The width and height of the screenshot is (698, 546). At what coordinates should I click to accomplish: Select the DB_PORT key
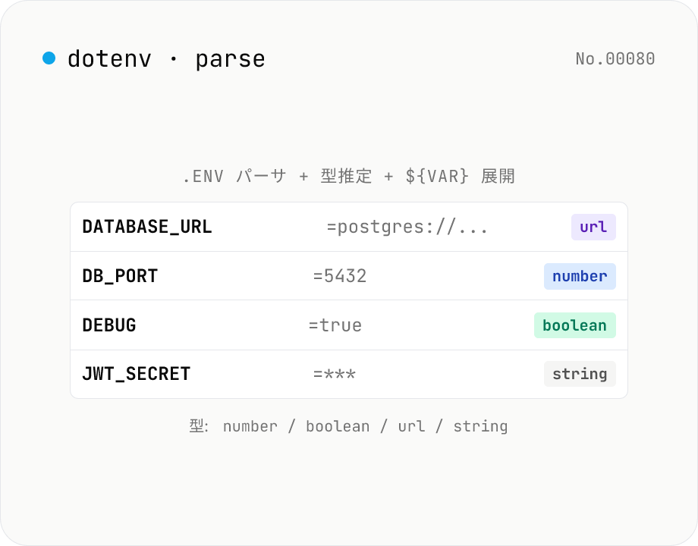point(120,276)
